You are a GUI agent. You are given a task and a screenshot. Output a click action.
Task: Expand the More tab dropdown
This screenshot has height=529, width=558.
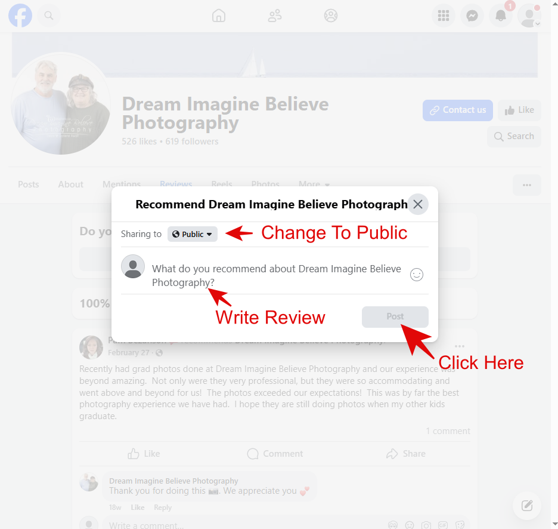click(x=314, y=184)
